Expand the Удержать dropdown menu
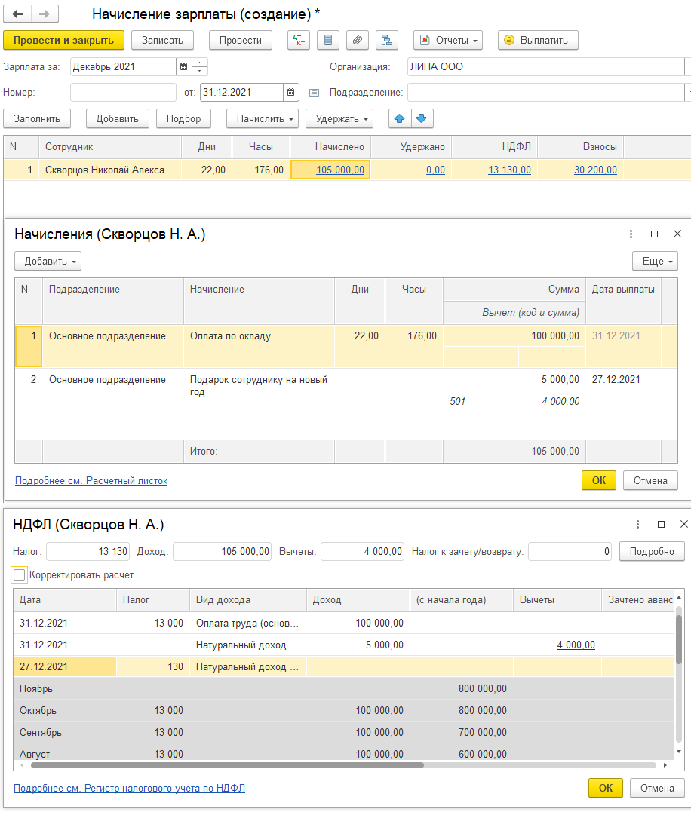The image size is (691, 815). [339, 118]
